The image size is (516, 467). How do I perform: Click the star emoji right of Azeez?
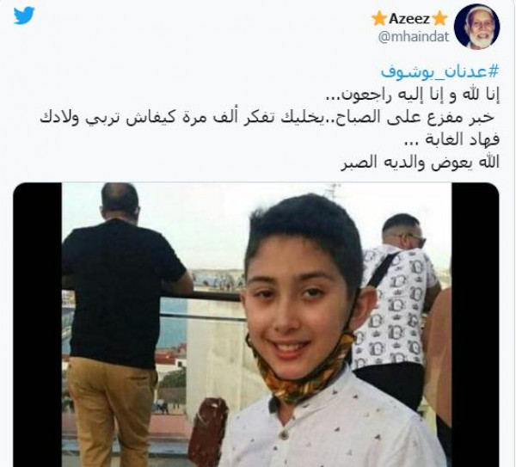pos(439,19)
